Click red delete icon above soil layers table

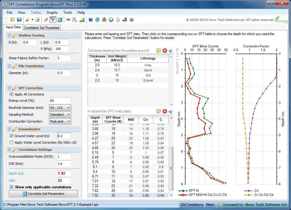[165, 51]
